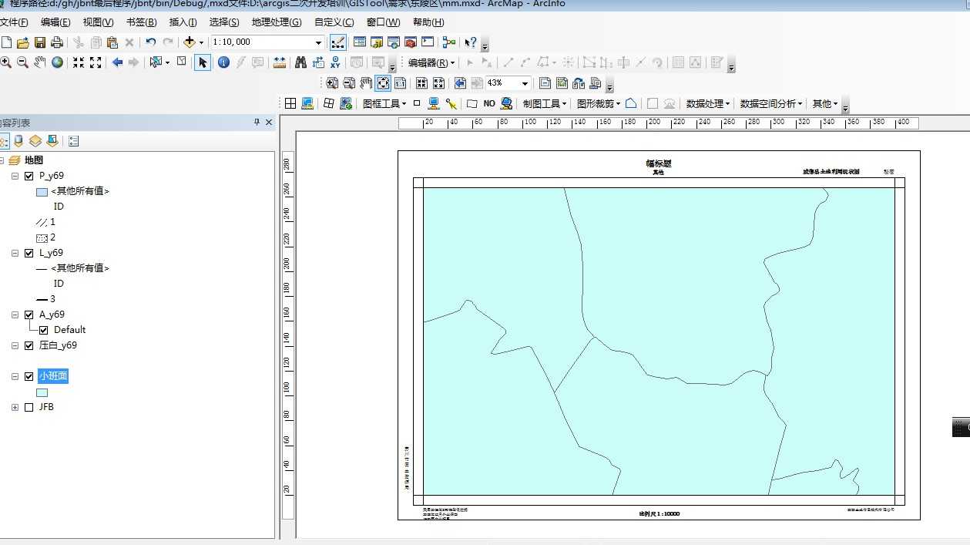The width and height of the screenshot is (970, 545).
Task: Collapse the A_y69 layer tree
Action: click(x=15, y=315)
